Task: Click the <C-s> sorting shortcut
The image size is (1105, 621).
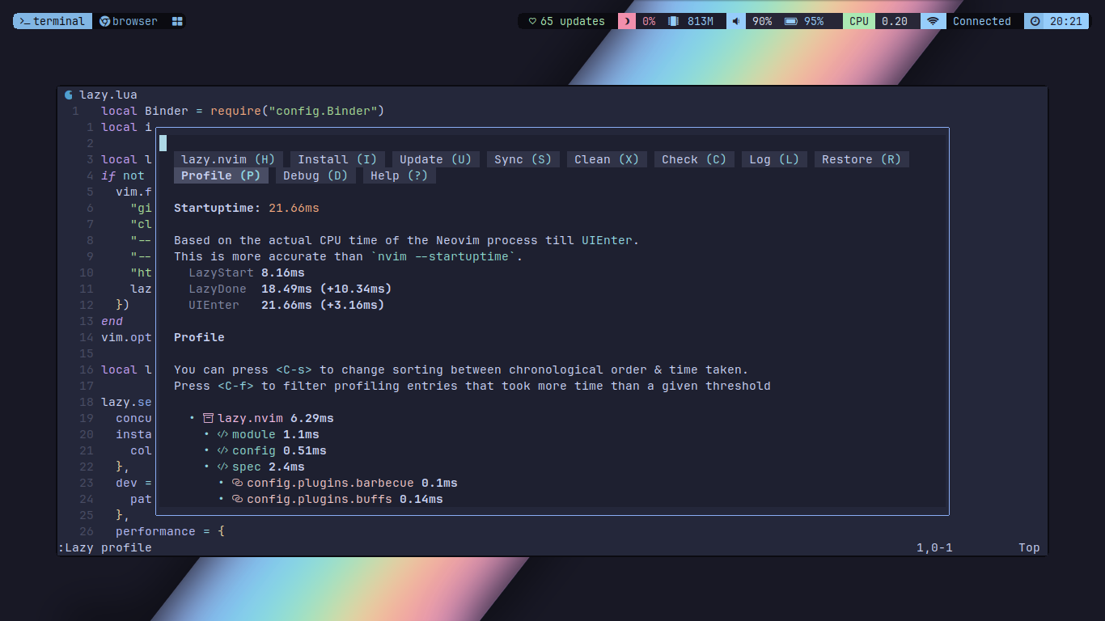Action: click(x=294, y=370)
